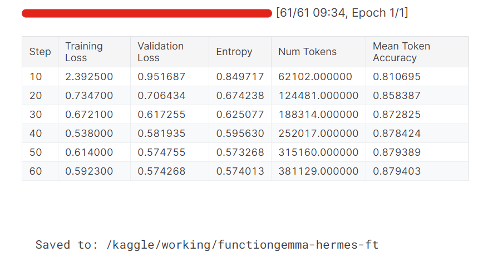
Task: Click the training loss value 0.538000
Action: (89, 134)
